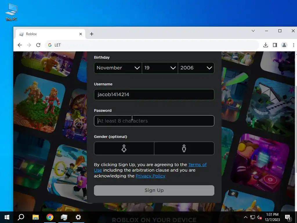
Task: Click the Username input field
Action: coord(154,94)
